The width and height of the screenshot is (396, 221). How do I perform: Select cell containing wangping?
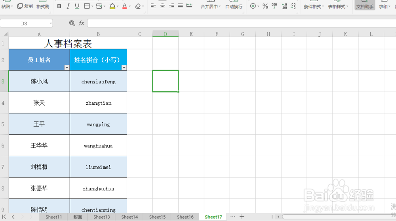coord(99,124)
